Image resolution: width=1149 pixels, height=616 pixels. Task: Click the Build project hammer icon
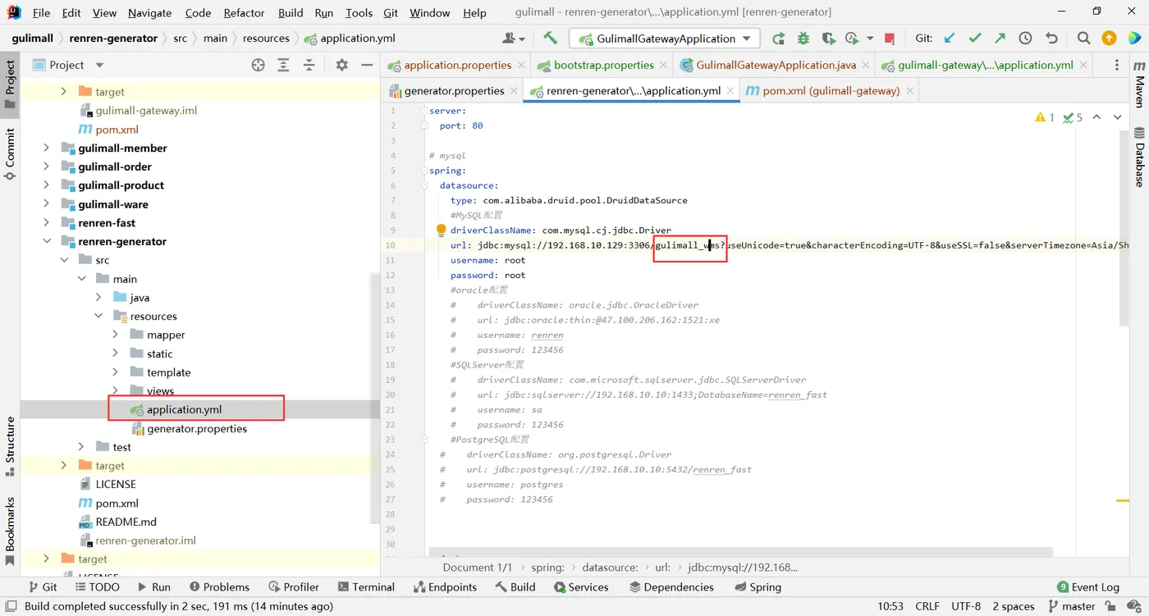(550, 38)
